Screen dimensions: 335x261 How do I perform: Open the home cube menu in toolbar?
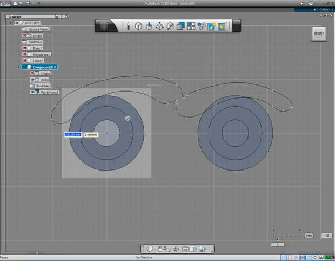tap(105, 26)
